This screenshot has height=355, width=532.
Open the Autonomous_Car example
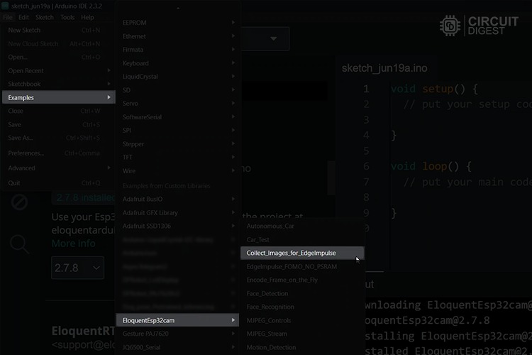302,226
